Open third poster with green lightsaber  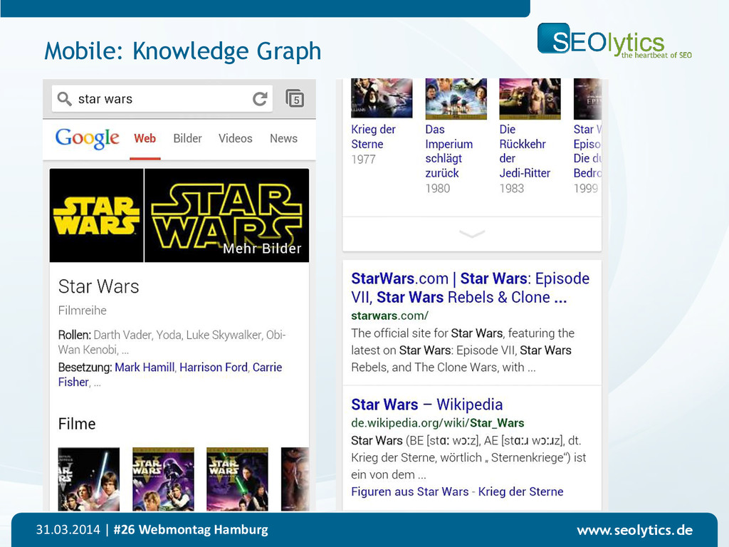(237, 479)
